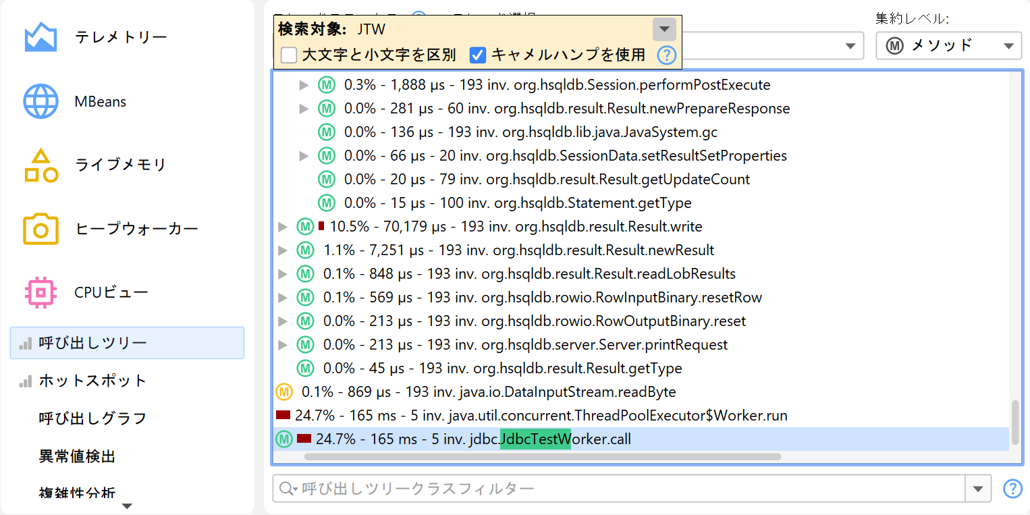Select 異常値検出 in the sidebar
The height and width of the screenshot is (515, 1030).
click(x=77, y=456)
